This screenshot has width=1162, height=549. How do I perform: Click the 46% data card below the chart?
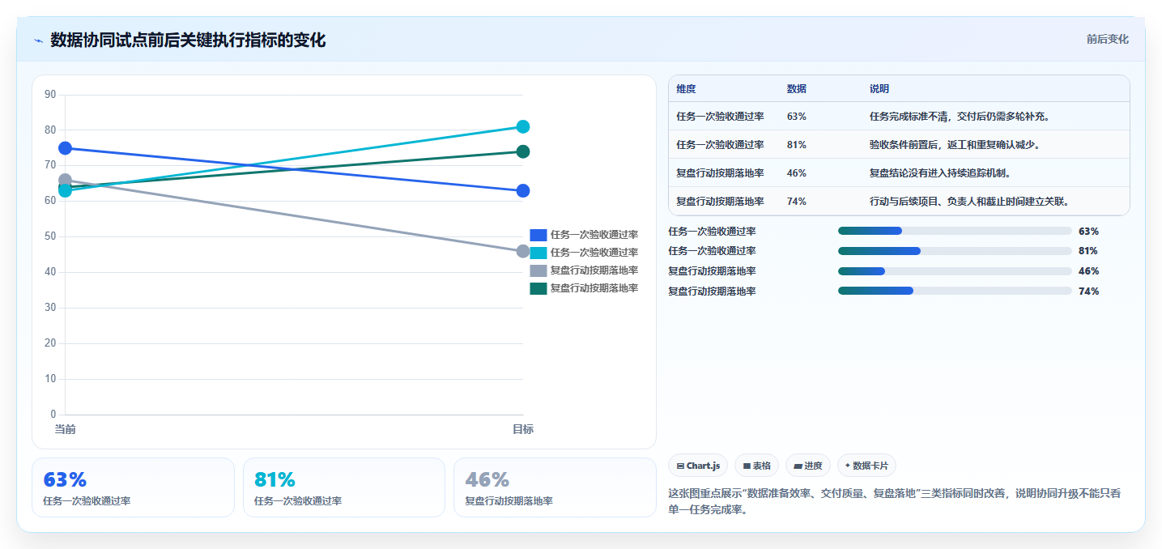pos(555,487)
